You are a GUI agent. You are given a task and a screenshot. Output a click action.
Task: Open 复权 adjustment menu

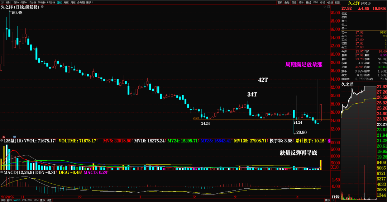click(280, 3)
